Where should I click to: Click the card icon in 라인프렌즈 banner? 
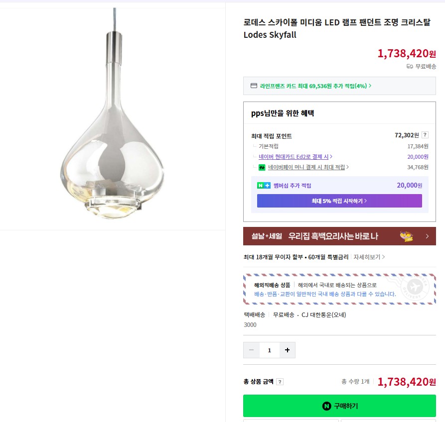tap(253, 86)
